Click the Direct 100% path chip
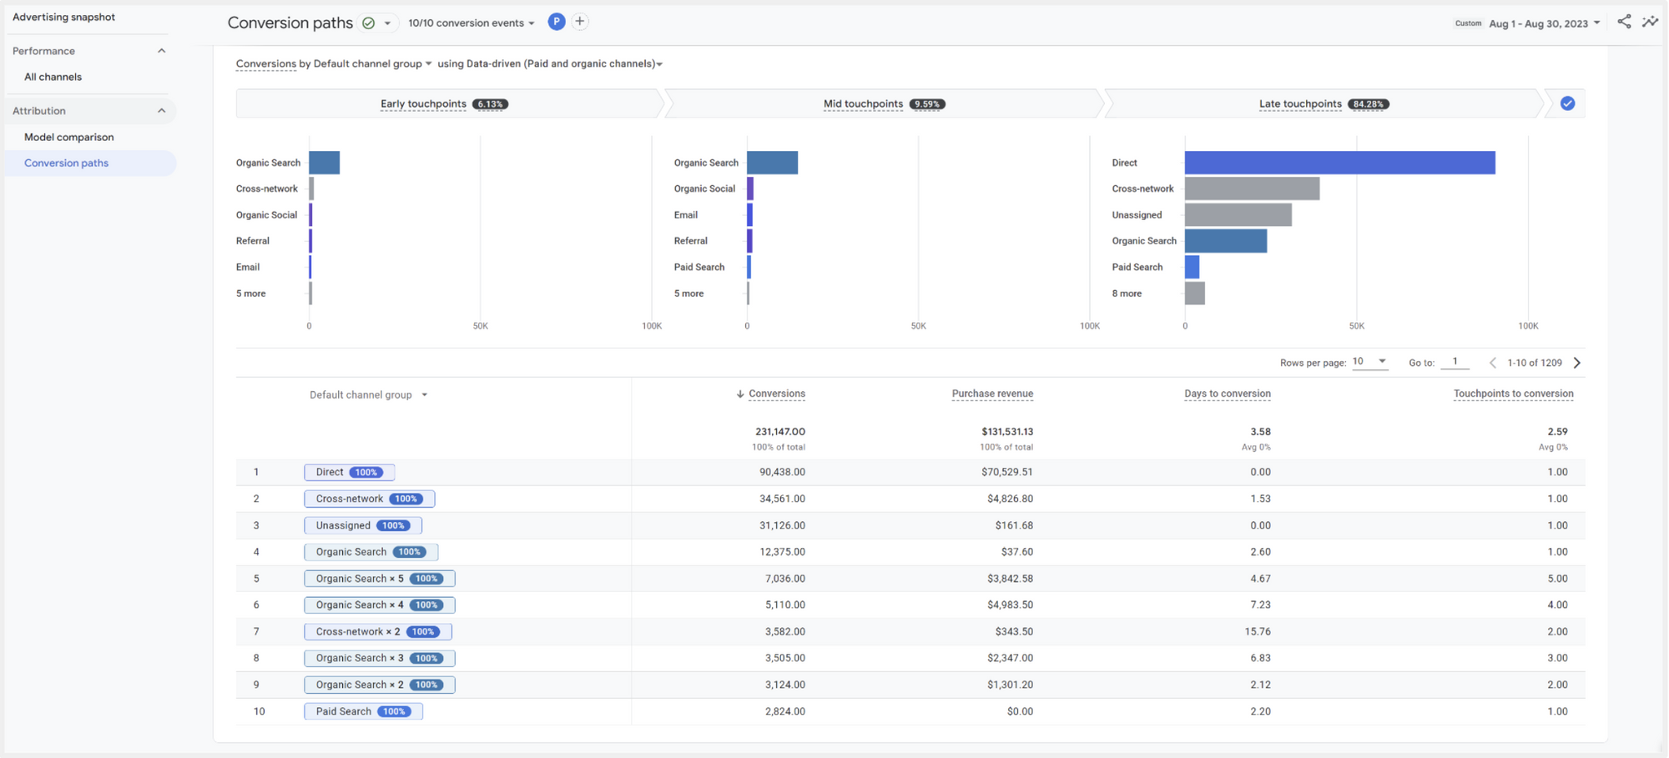The height and width of the screenshot is (758, 1669). (349, 472)
